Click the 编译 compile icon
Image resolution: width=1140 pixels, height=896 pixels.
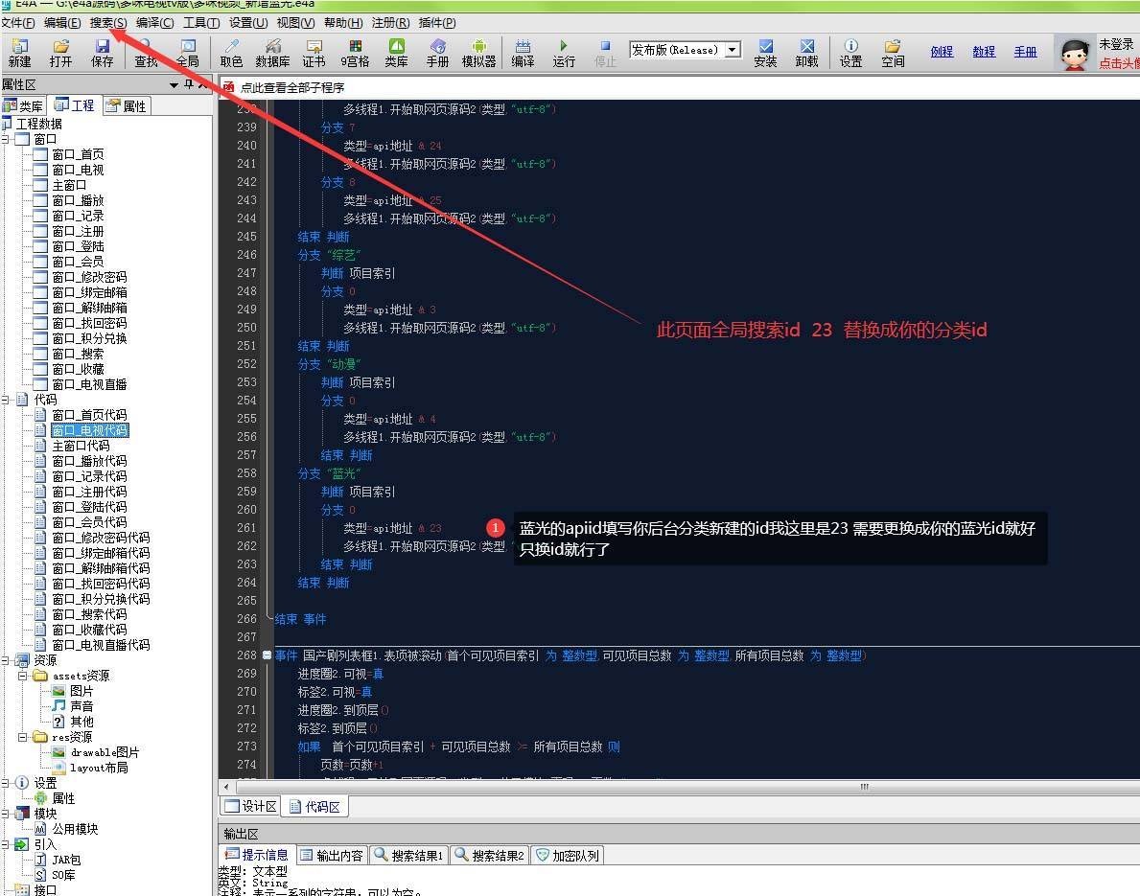[523, 50]
